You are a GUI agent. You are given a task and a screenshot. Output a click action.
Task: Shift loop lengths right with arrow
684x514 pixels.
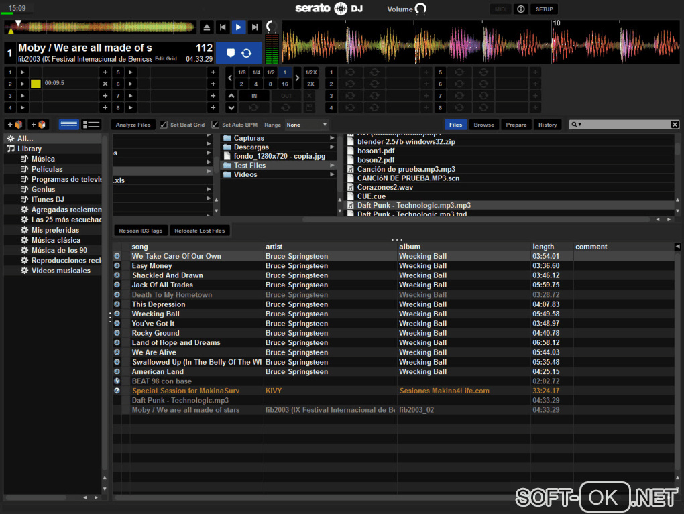point(297,78)
